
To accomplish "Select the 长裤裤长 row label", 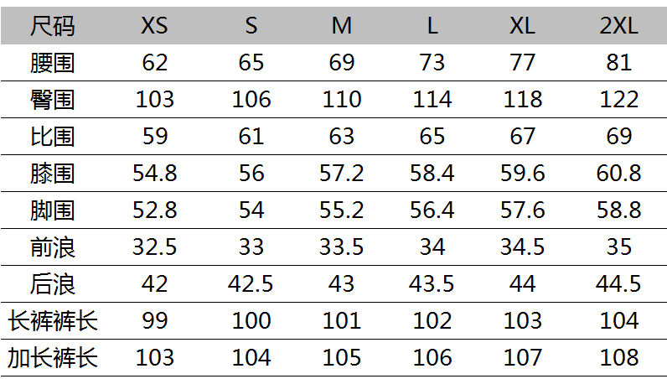I will coord(53,320).
